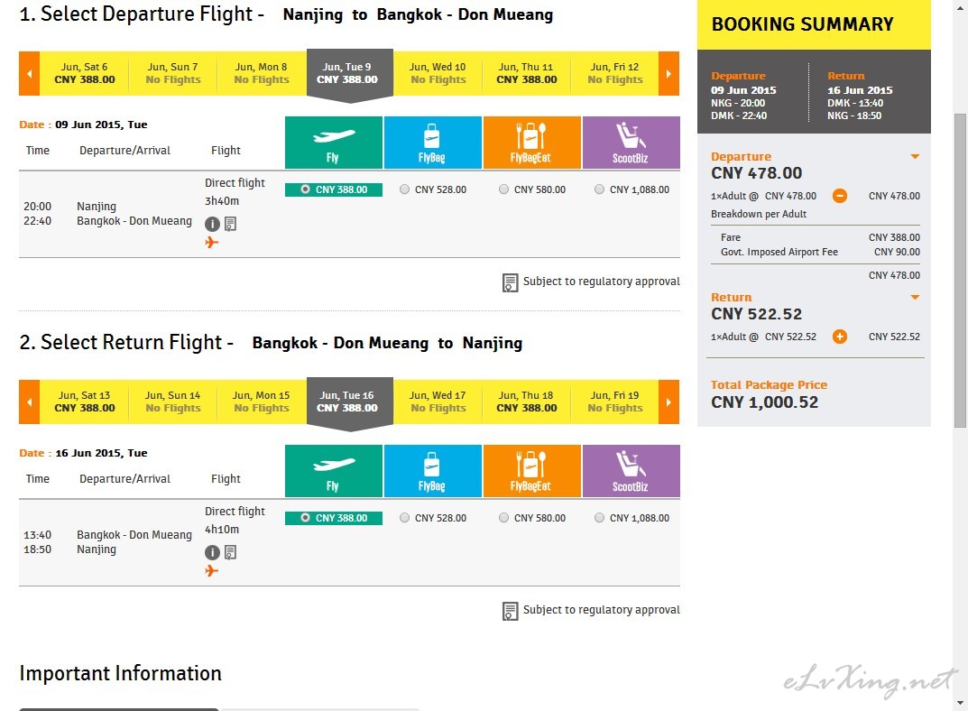Select Jun, Thu 18 return date
968x711 pixels.
(526, 402)
